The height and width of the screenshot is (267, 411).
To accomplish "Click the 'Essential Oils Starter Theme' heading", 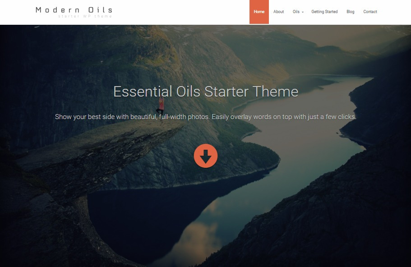I will point(206,92).
